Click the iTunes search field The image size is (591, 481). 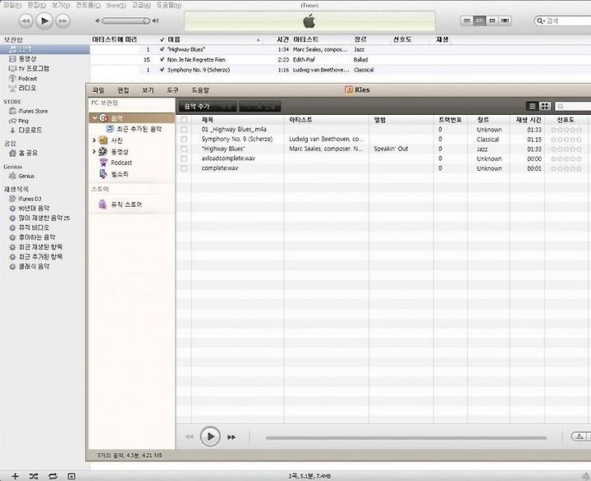coord(563,21)
